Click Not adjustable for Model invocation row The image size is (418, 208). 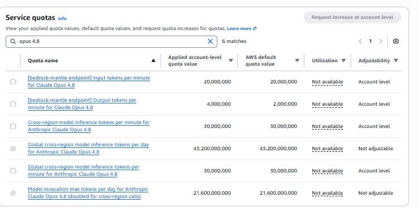click(376, 193)
